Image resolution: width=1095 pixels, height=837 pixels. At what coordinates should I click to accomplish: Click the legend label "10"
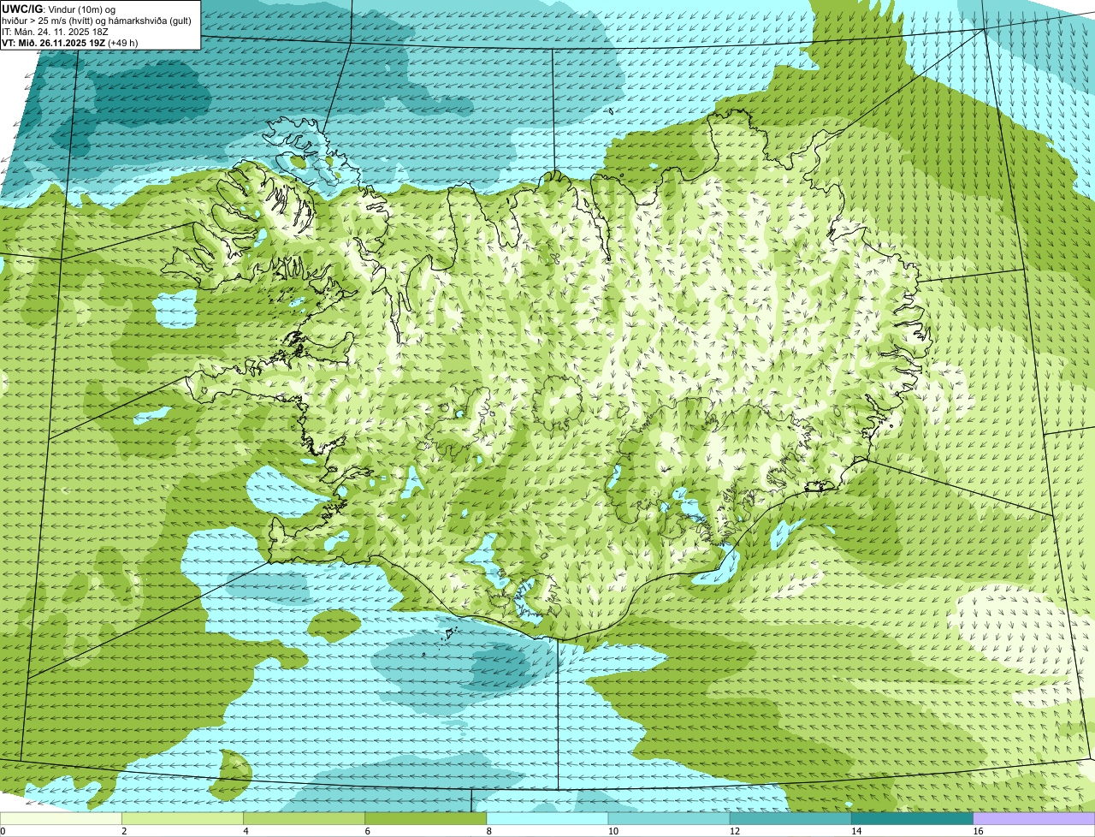(613, 831)
